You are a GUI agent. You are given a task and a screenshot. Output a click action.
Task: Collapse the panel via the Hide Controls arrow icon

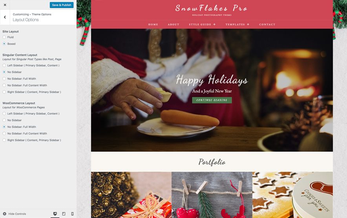(4, 214)
